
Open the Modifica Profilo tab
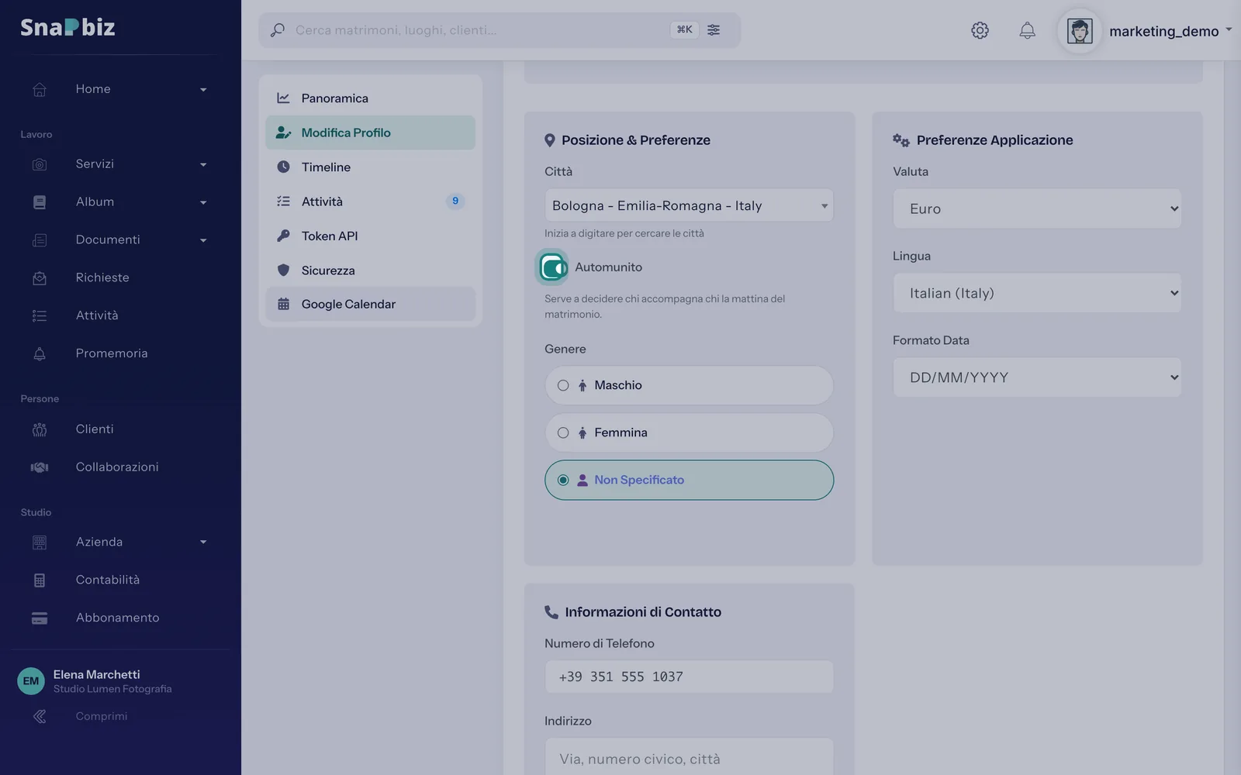click(x=370, y=133)
